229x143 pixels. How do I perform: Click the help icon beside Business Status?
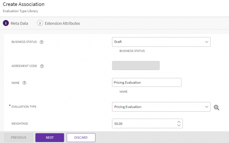click(x=41, y=42)
